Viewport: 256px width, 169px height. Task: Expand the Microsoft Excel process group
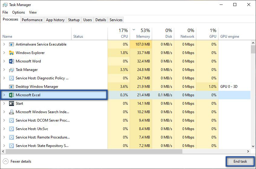[4, 95]
